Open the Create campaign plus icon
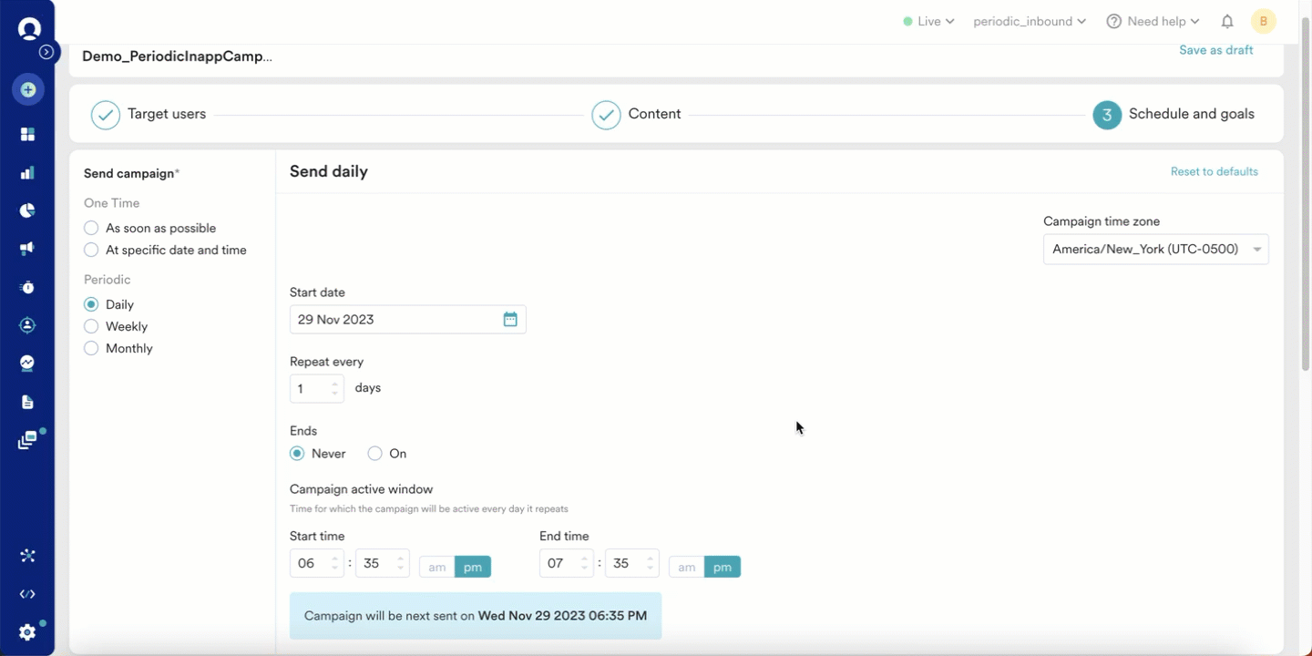The height and width of the screenshot is (656, 1312). click(x=27, y=89)
